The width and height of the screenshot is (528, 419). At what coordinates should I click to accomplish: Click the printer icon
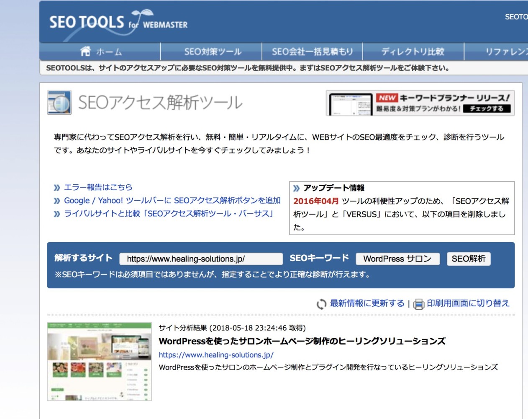(419, 304)
